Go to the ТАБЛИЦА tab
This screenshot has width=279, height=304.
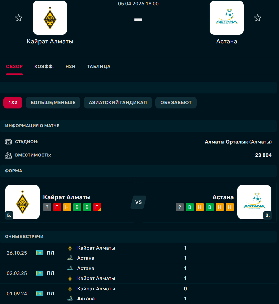[99, 66]
